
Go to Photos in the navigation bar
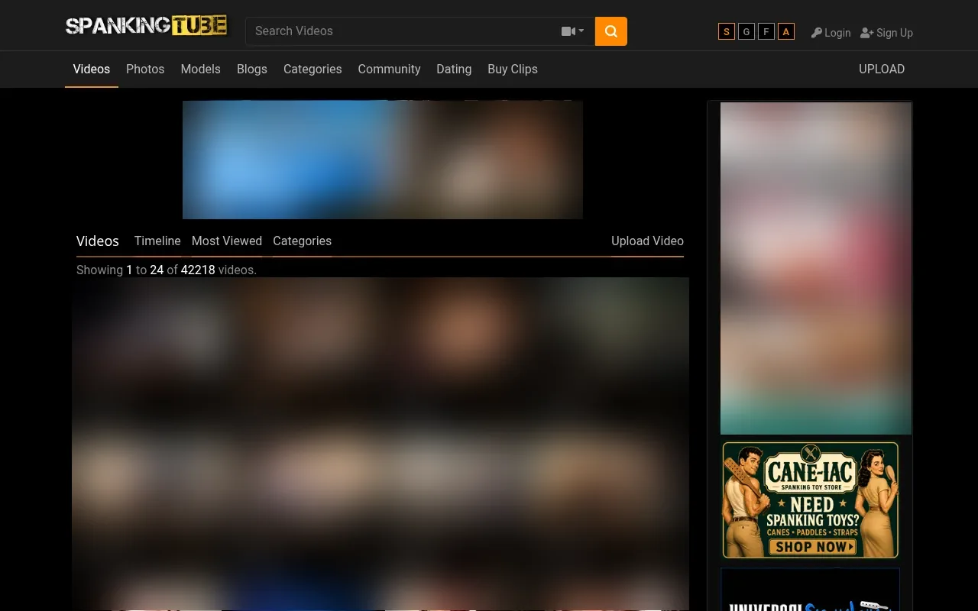click(x=145, y=69)
